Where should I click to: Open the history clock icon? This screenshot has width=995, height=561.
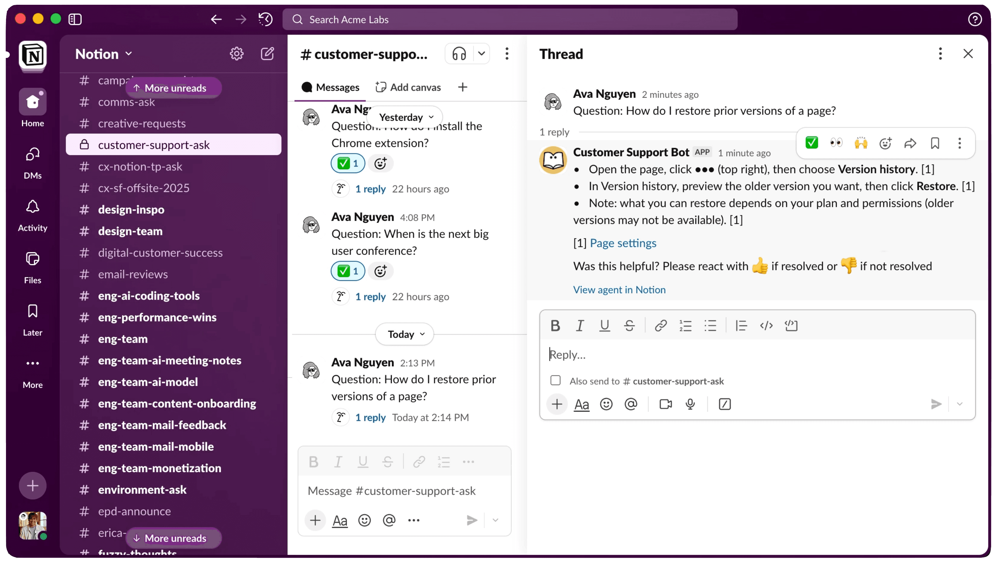tap(265, 19)
